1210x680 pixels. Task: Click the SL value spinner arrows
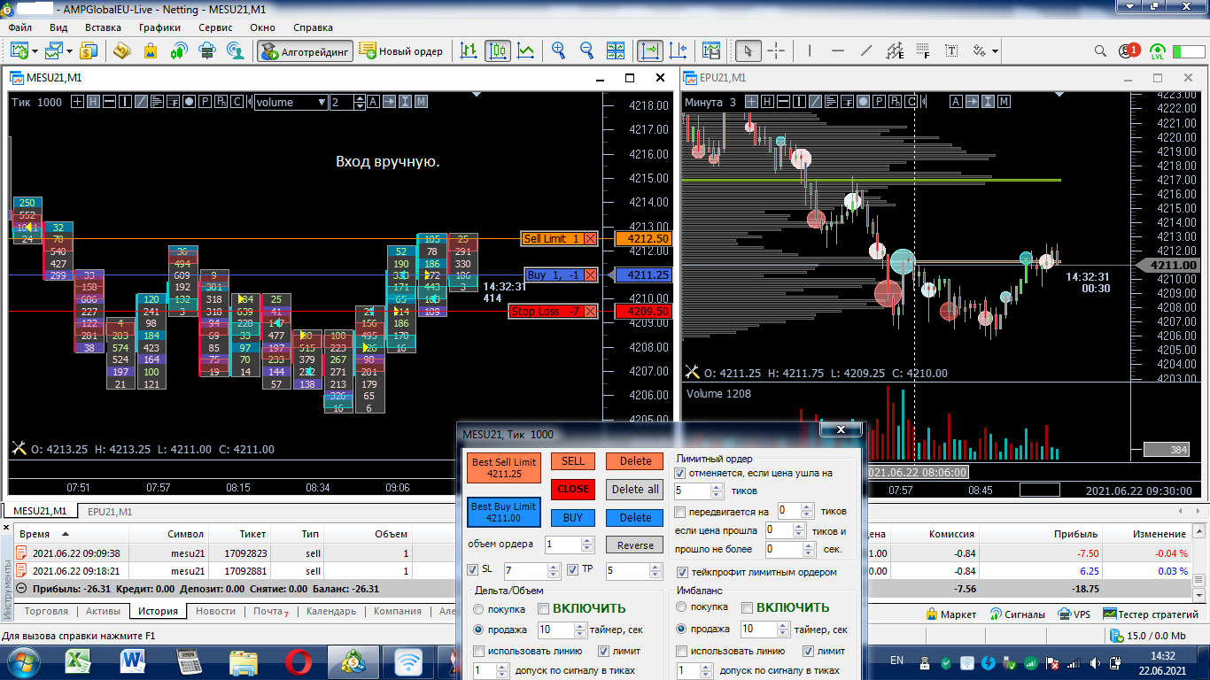point(553,571)
